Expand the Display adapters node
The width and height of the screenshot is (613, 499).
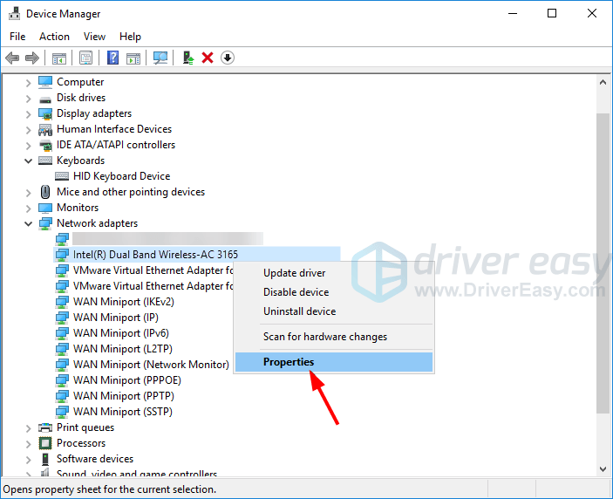point(28,114)
